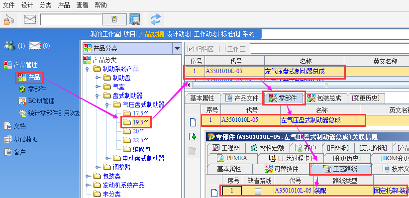
Task: Click the add document plus icon
Action: tap(192, 136)
